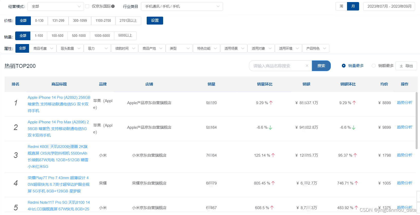Click the 销量 column header
This screenshot has width=420, height=215.
(x=211, y=84)
